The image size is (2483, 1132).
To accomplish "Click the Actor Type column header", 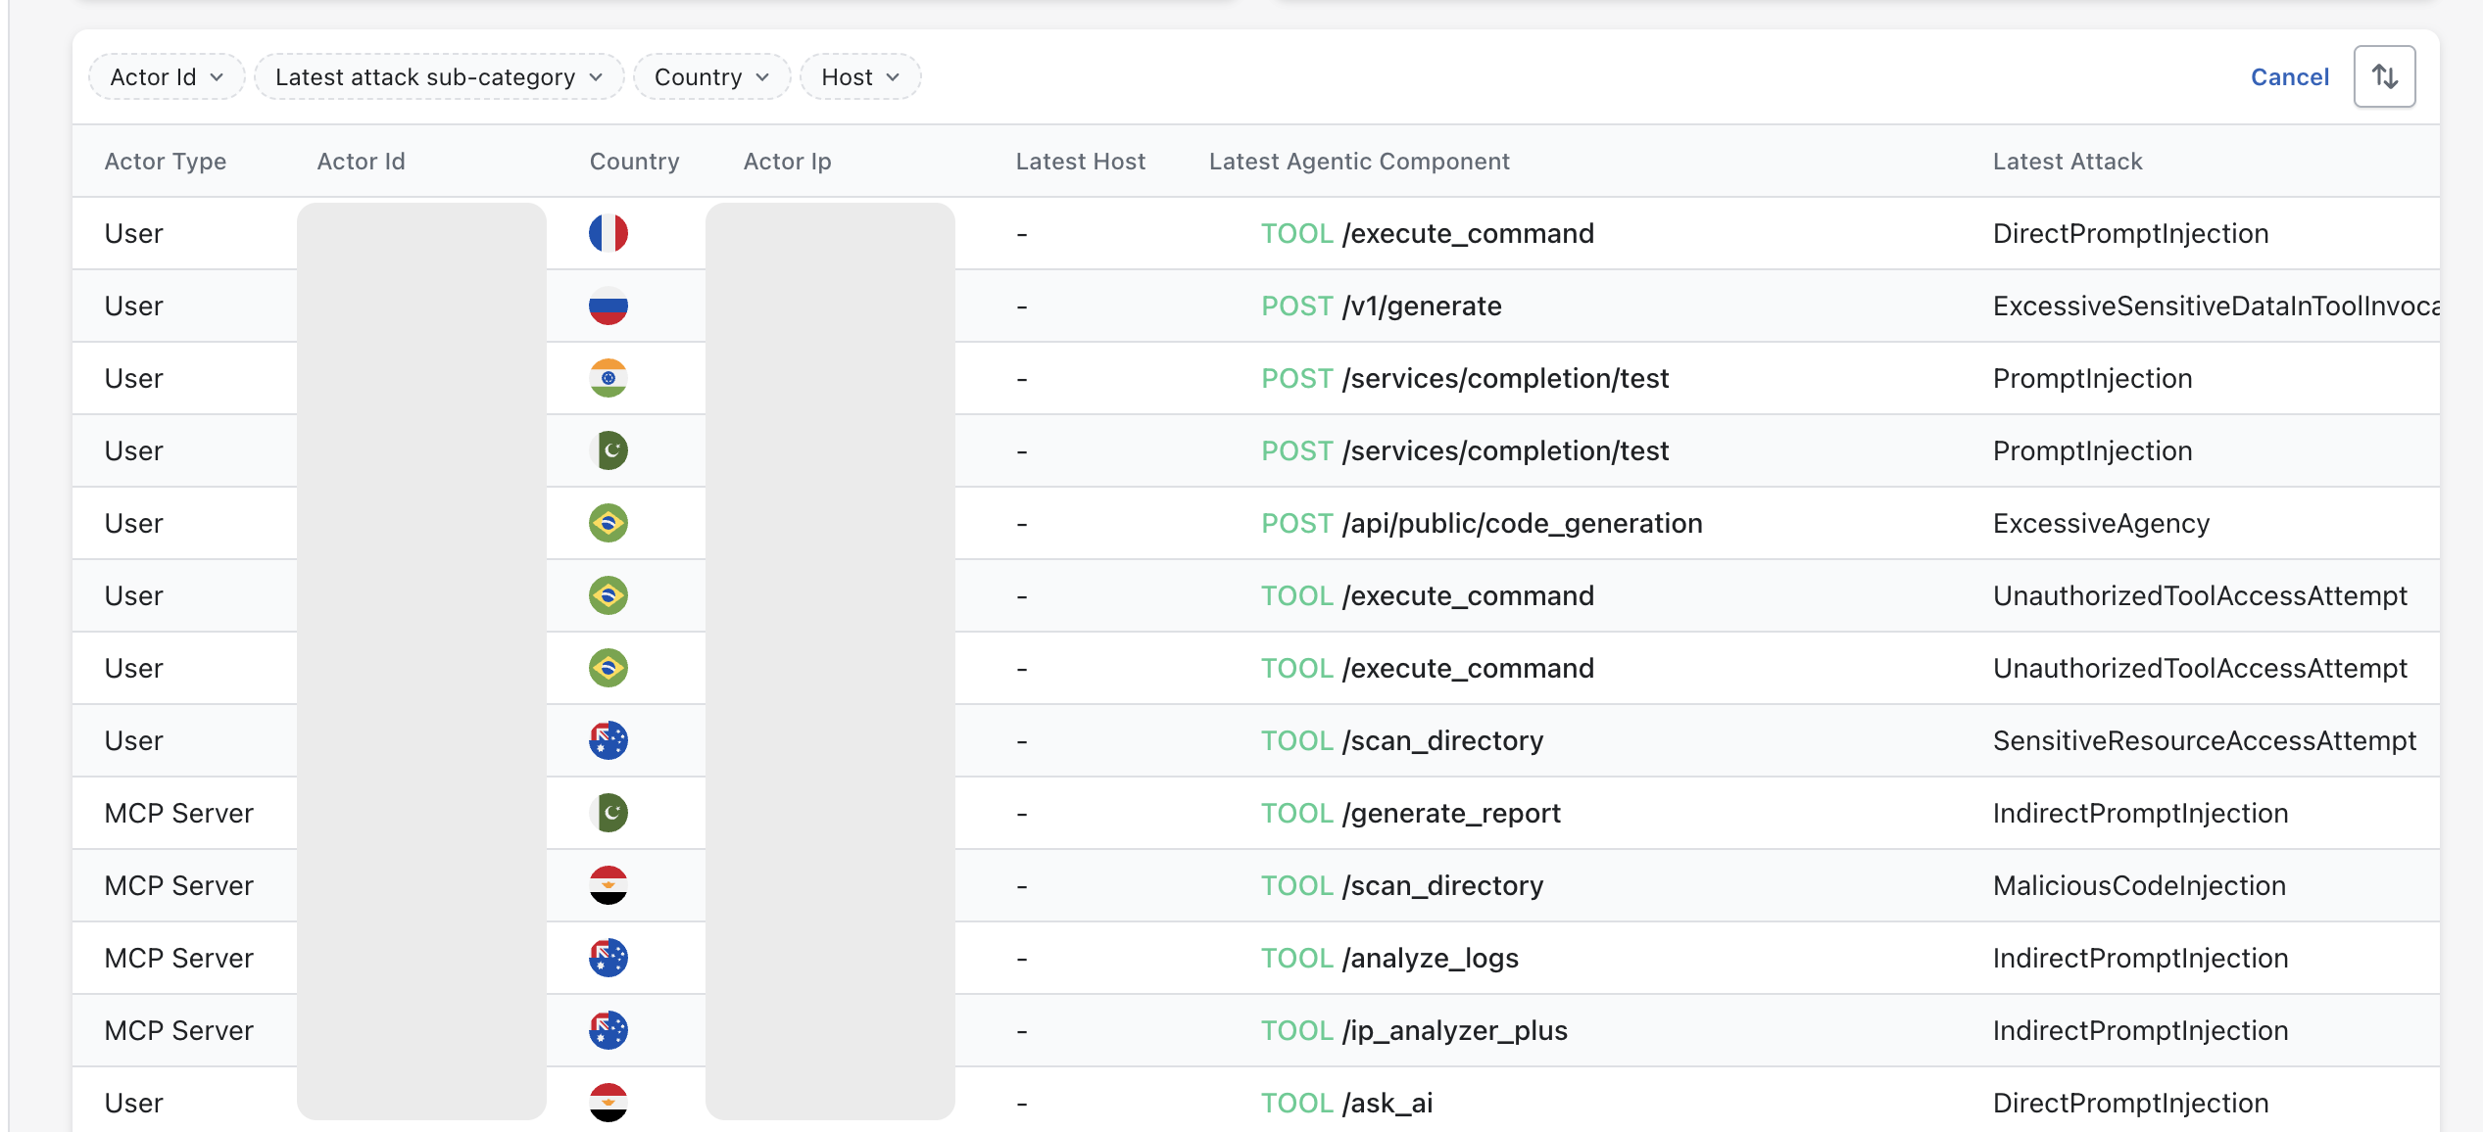I will [165, 162].
